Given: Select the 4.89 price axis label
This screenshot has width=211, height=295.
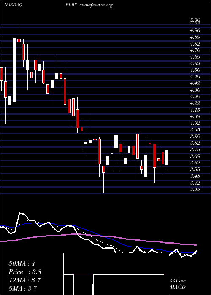Looking at the screenshot, I should 195,37.
